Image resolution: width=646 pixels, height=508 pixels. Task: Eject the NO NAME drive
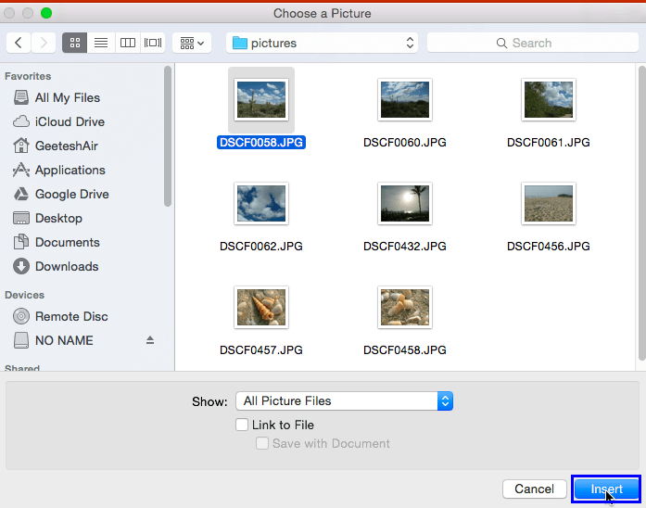click(x=150, y=340)
